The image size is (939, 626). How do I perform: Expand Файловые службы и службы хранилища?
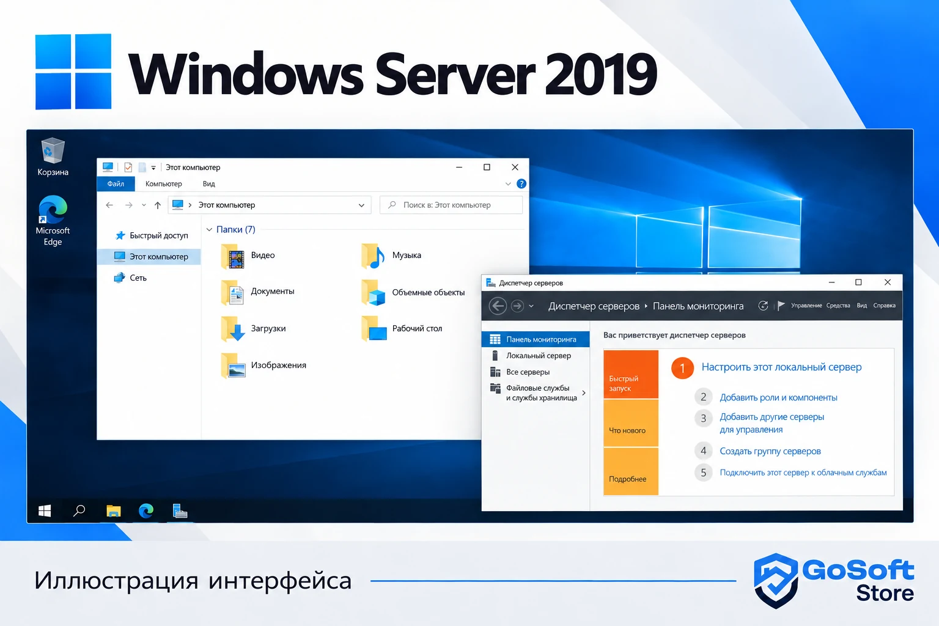tap(584, 393)
